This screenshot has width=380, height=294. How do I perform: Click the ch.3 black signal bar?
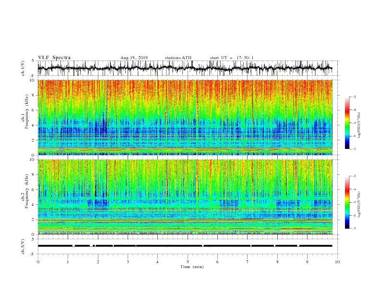[x=185, y=246]
